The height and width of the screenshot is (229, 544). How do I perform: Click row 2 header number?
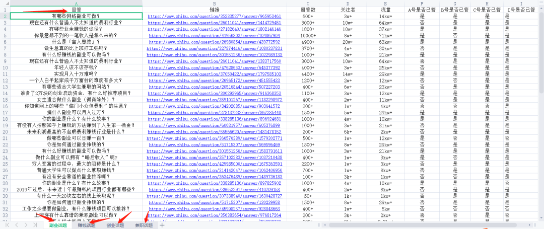click(5, 16)
